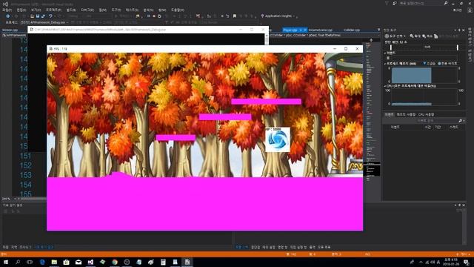Screen dimensions: 474x267
Task: Collapse the process memory graph section
Action: coord(385,64)
